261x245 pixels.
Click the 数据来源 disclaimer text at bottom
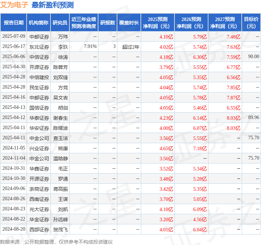pos(56,241)
